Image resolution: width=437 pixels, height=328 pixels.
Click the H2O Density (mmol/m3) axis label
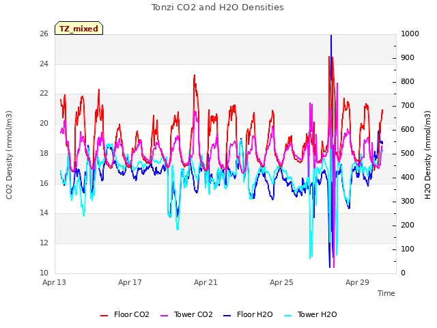pos(427,155)
